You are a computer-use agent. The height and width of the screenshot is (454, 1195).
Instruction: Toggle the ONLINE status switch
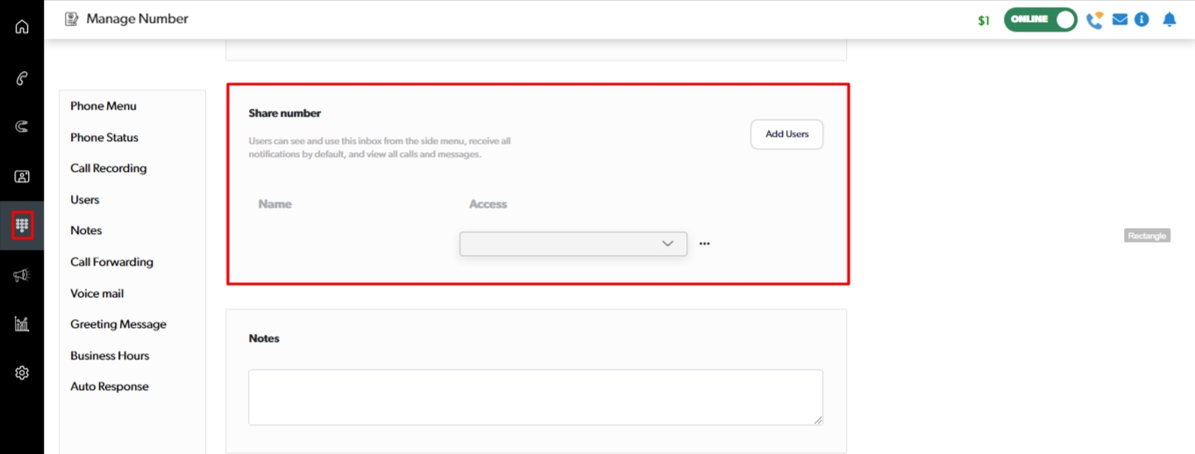point(1041,19)
